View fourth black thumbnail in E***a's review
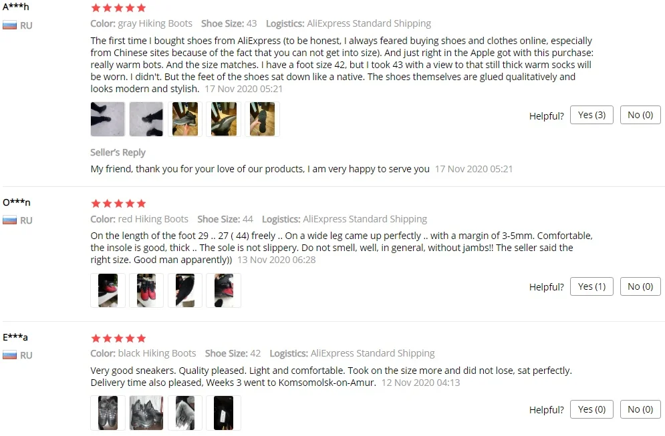 click(x=223, y=413)
